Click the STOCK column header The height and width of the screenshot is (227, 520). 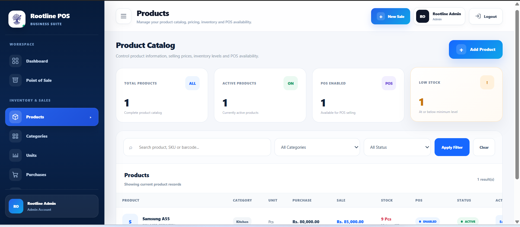[387, 200]
